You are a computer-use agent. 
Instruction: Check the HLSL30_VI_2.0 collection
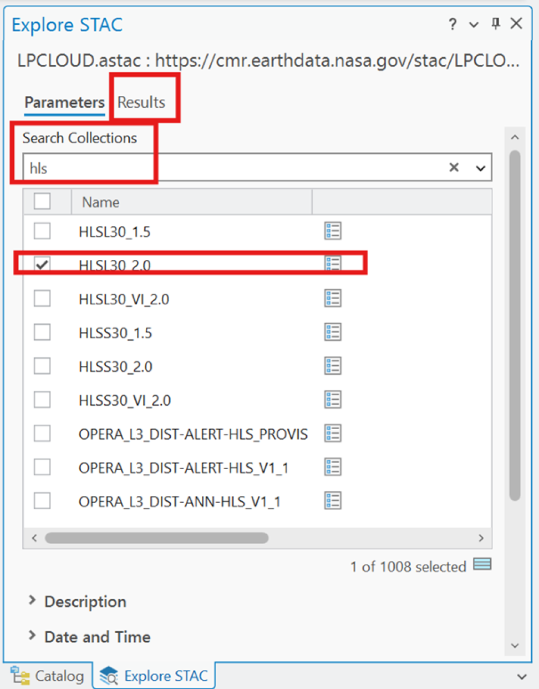tap(42, 299)
